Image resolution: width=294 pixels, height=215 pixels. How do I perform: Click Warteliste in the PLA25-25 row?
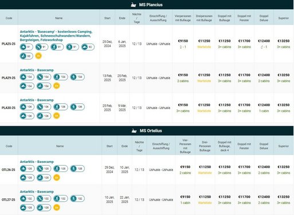[204, 47]
